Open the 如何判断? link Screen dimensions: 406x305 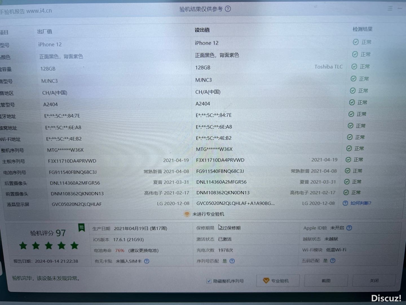coord(361,203)
